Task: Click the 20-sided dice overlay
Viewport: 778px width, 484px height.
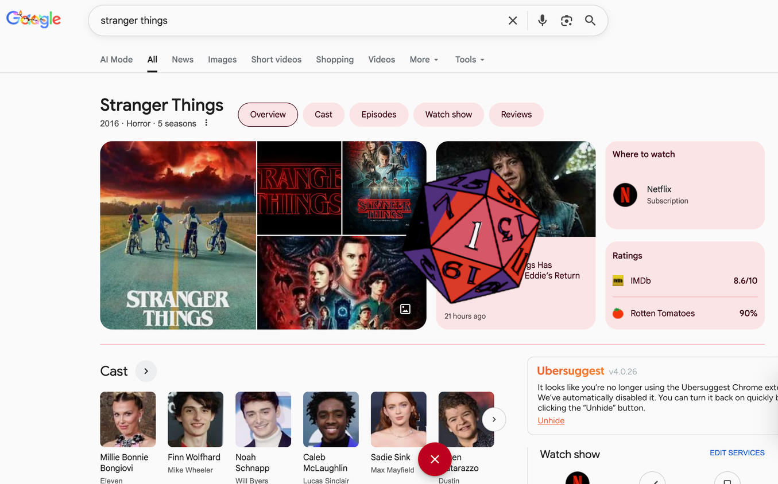Action: tap(471, 235)
